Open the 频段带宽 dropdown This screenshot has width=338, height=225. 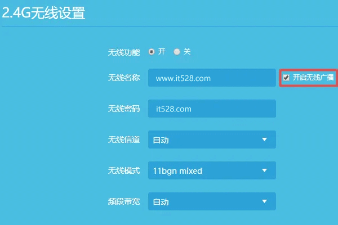click(212, 201)
